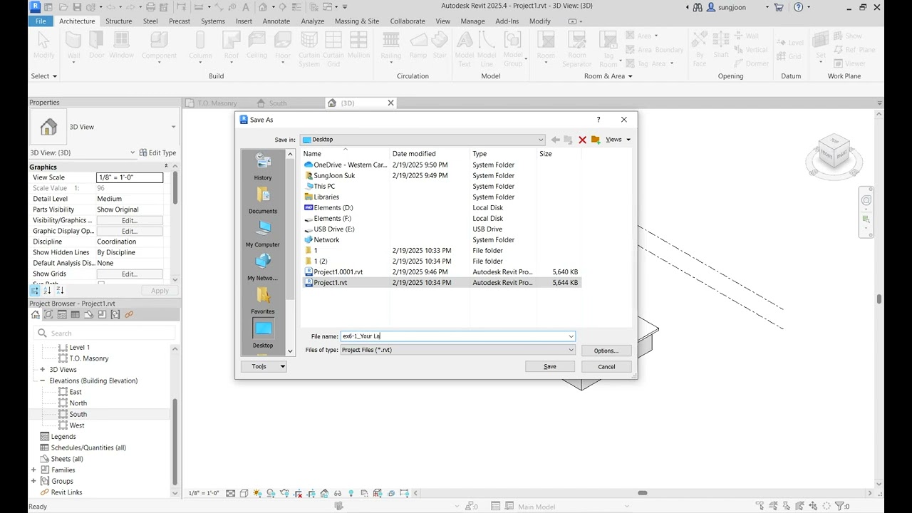
Task: Expand the Families node in Project Browser
Action: (x=33, y=470)
